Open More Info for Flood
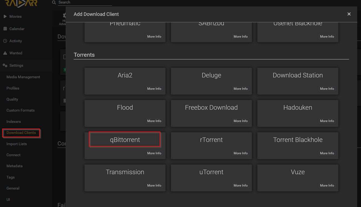 tap(154, 121)
